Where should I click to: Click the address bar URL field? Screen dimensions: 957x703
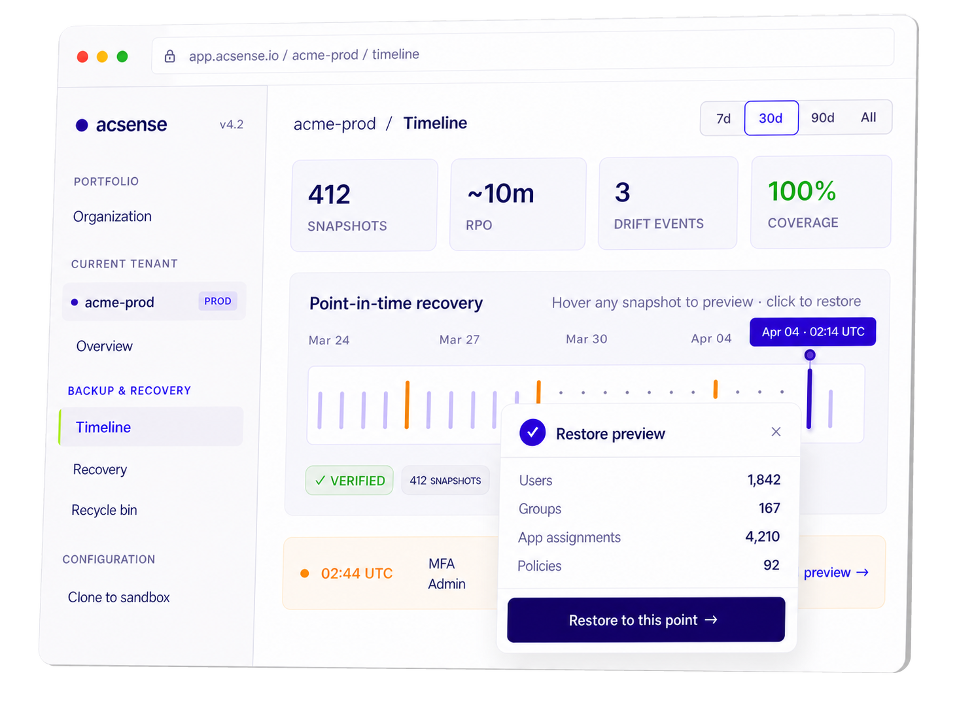coord(523,56)
